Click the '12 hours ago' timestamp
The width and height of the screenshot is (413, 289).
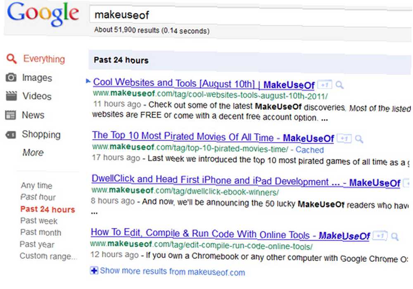point(114,254)
